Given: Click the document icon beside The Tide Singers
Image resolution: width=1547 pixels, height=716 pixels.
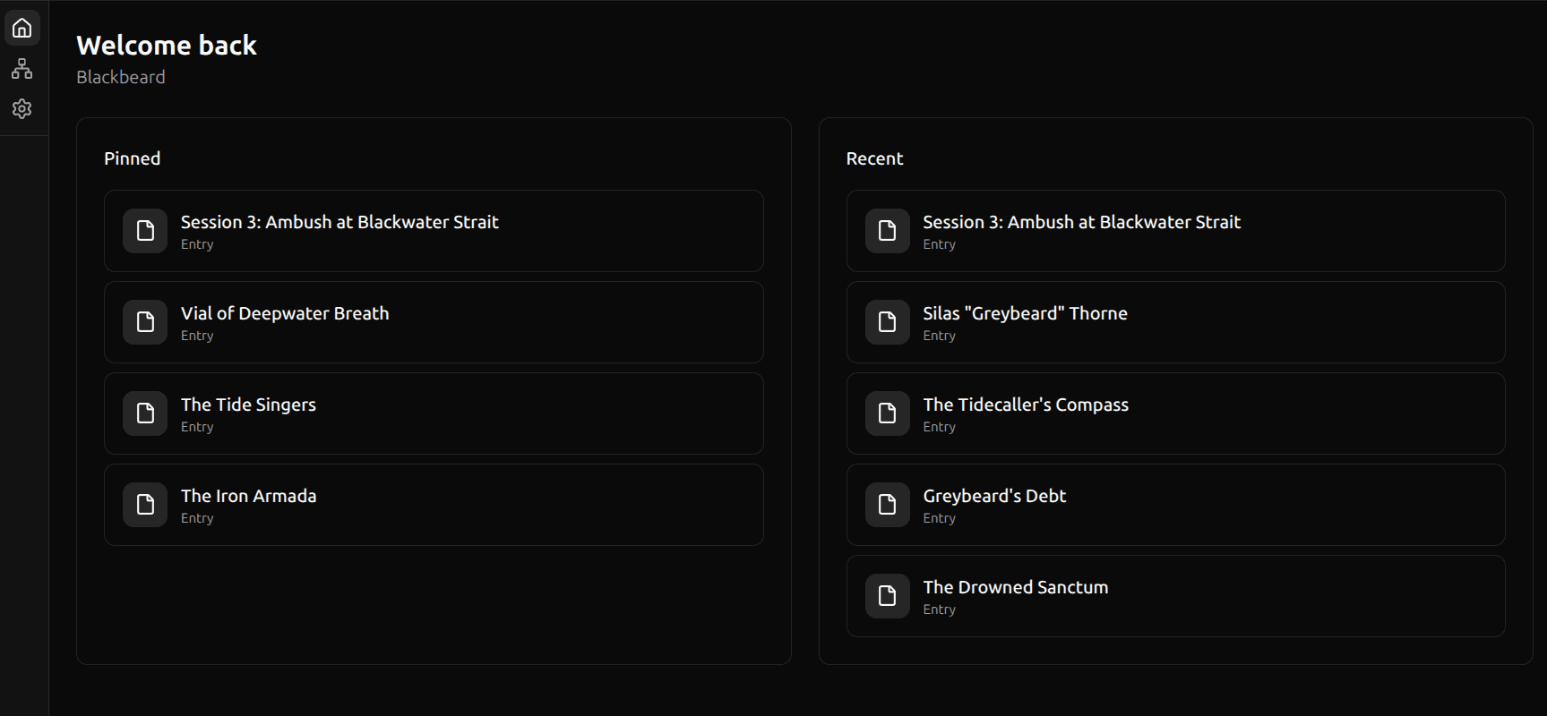Looking at the screenshot, I should (x=144, y=413).
